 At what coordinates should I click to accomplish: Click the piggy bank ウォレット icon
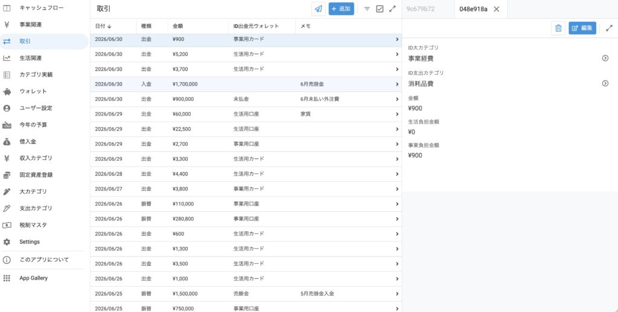point(7,92)
